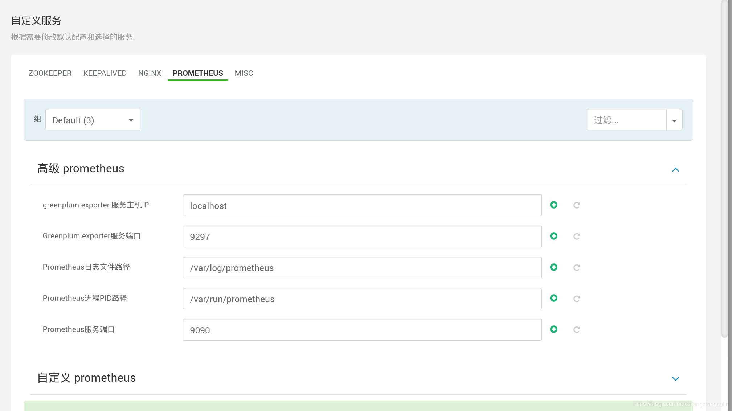Click undo icon for /var/run/prometheus row
Viewport: 732px width, 411px height.
point(576,299)
